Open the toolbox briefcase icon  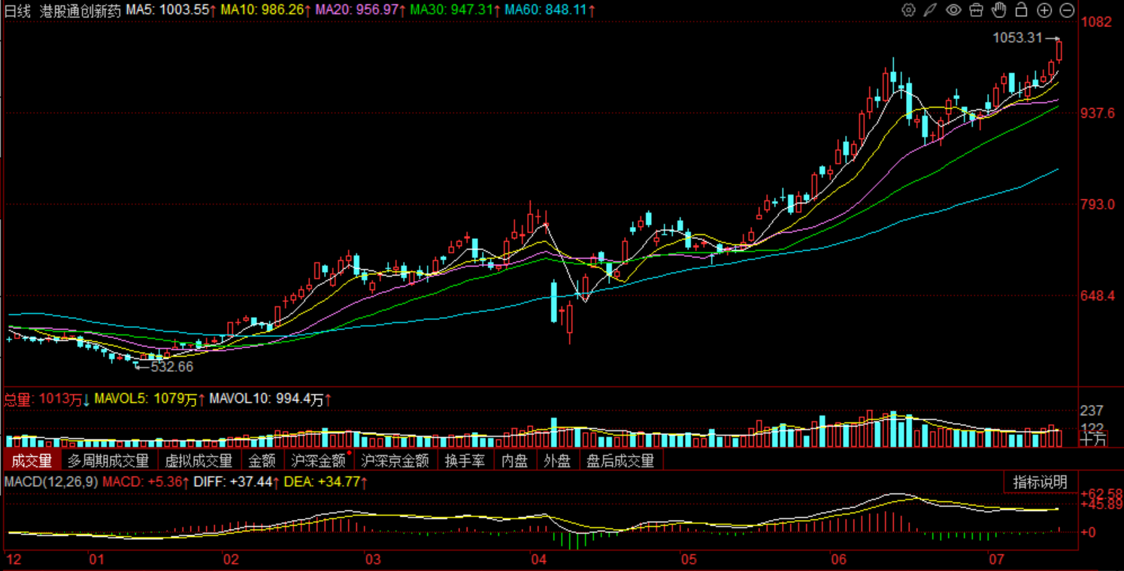pos(976,10)
